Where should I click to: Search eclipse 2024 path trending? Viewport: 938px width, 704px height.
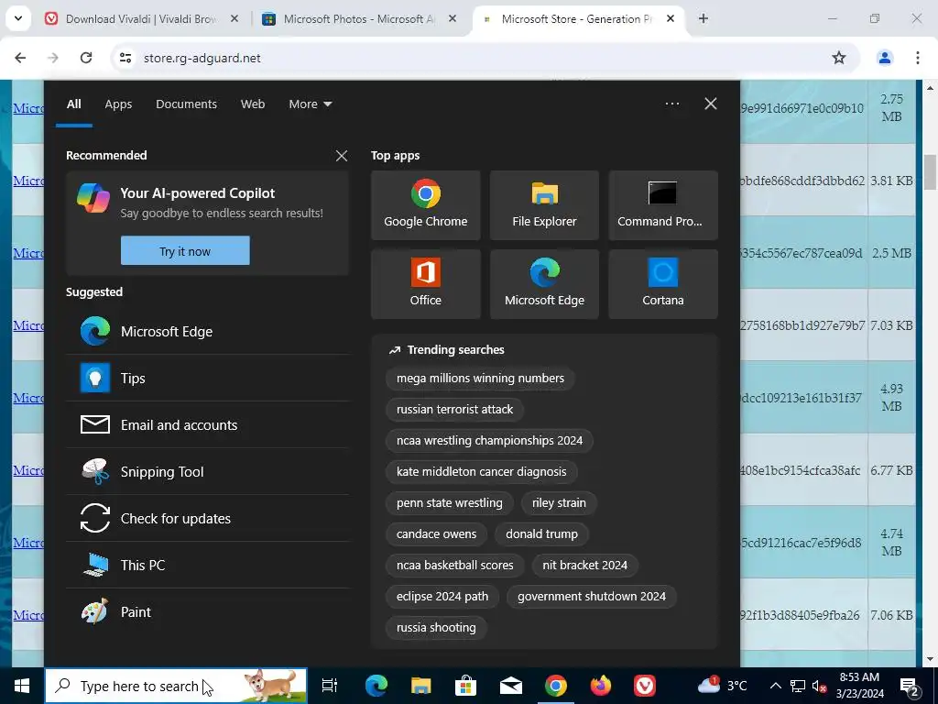(x=442, y=596)
